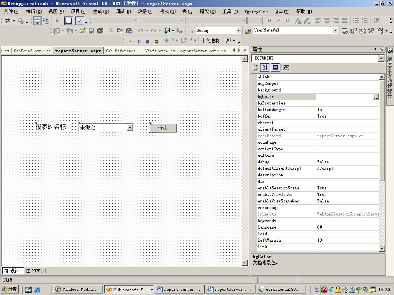
Task: Click the Foreground Color letter A icon
Action: click(298, 21)
